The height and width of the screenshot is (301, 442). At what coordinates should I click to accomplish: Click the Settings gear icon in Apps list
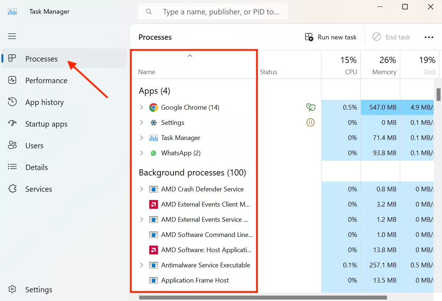pyautogui.click(x=154, y=123)
